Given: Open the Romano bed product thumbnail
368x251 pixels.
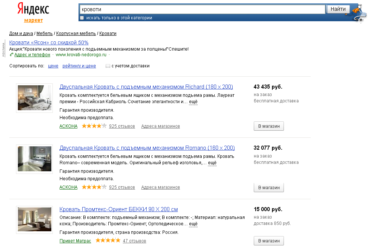Looking at the screenshot, I should pyautogui.click(x=35, y=159).
